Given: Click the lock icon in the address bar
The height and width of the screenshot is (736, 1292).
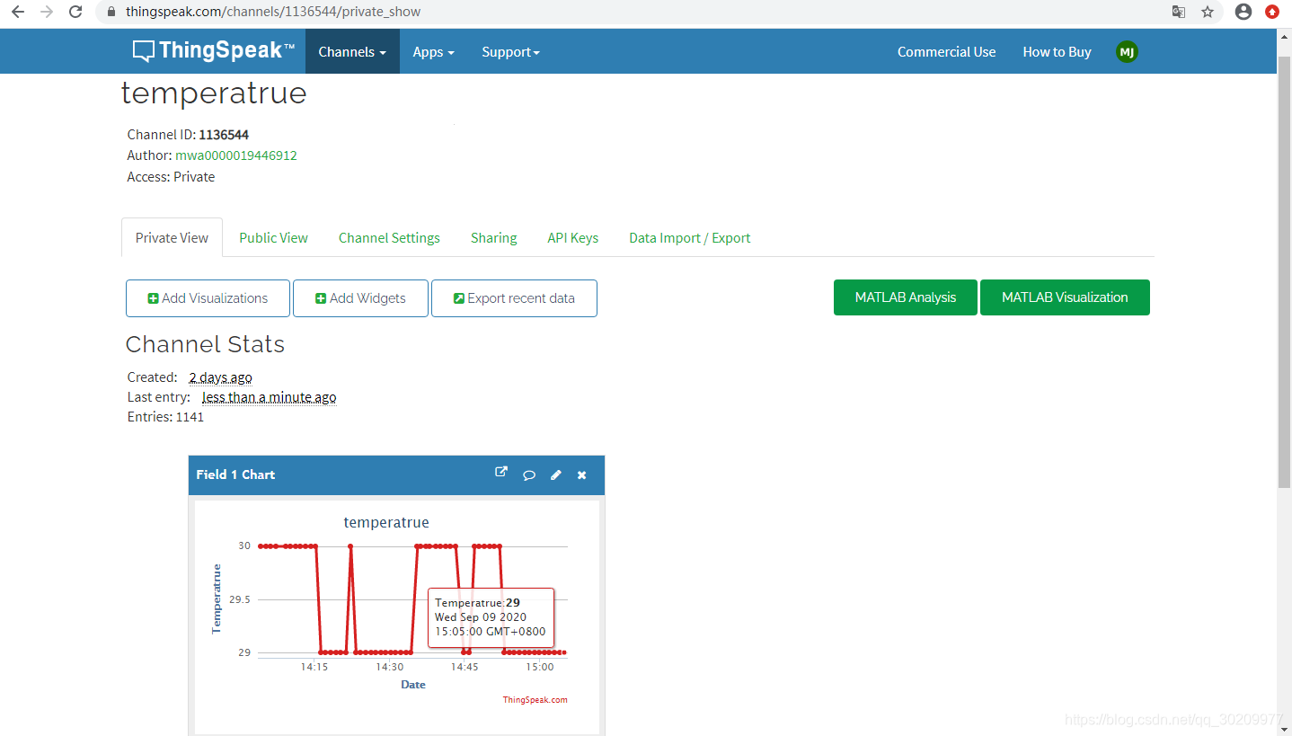Looking at the screenshot, I should pyautogui.click(x=111, y=12).
